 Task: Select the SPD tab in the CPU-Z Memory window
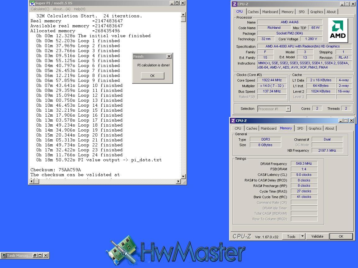coord(300,128)
